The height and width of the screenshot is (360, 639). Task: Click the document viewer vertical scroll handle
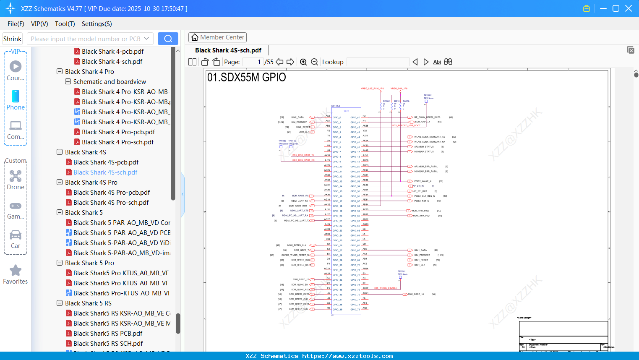tap(636, 75)
